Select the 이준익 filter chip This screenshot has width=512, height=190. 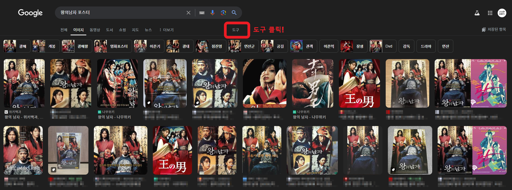pyautogui.click(x=329, y=46)
